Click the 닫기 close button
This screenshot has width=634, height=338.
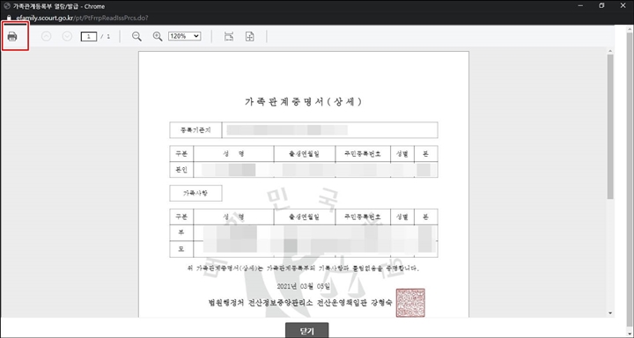click(307, 330)
